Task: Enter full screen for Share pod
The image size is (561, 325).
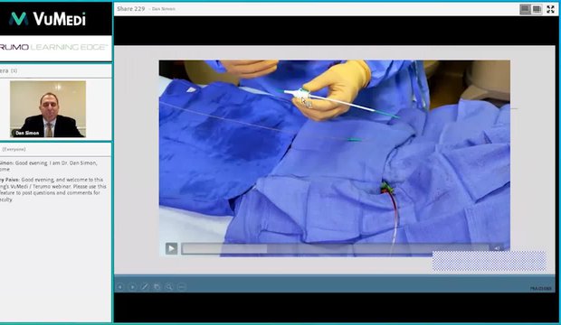Action: 550,9
